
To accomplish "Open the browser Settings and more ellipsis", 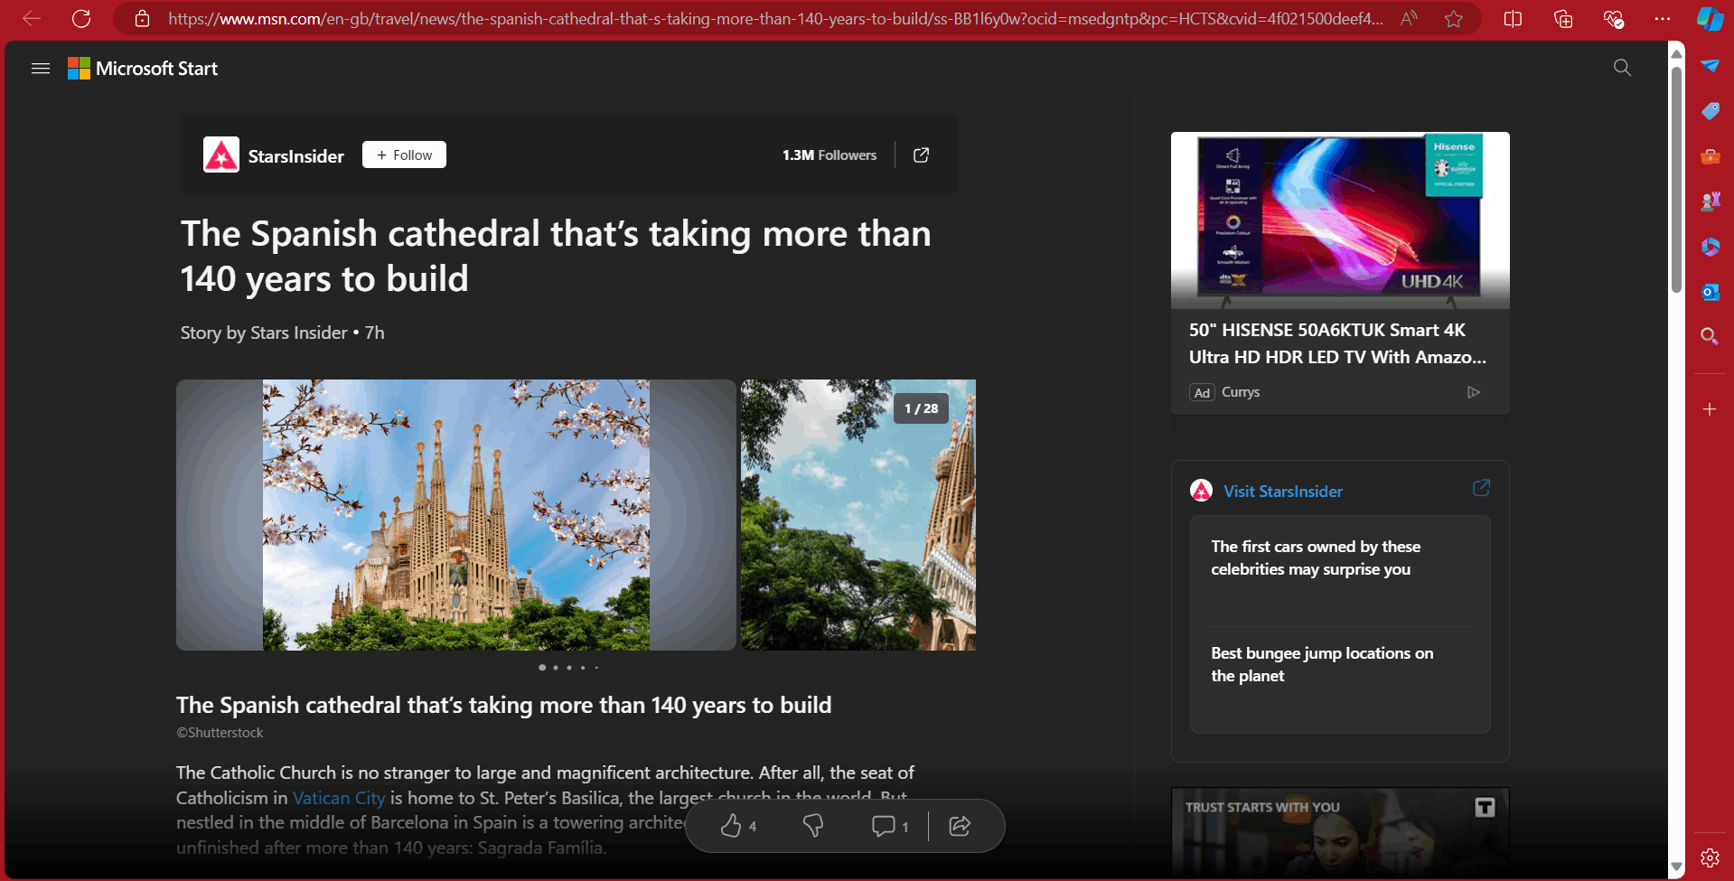I will click(x=1662, y=18).
